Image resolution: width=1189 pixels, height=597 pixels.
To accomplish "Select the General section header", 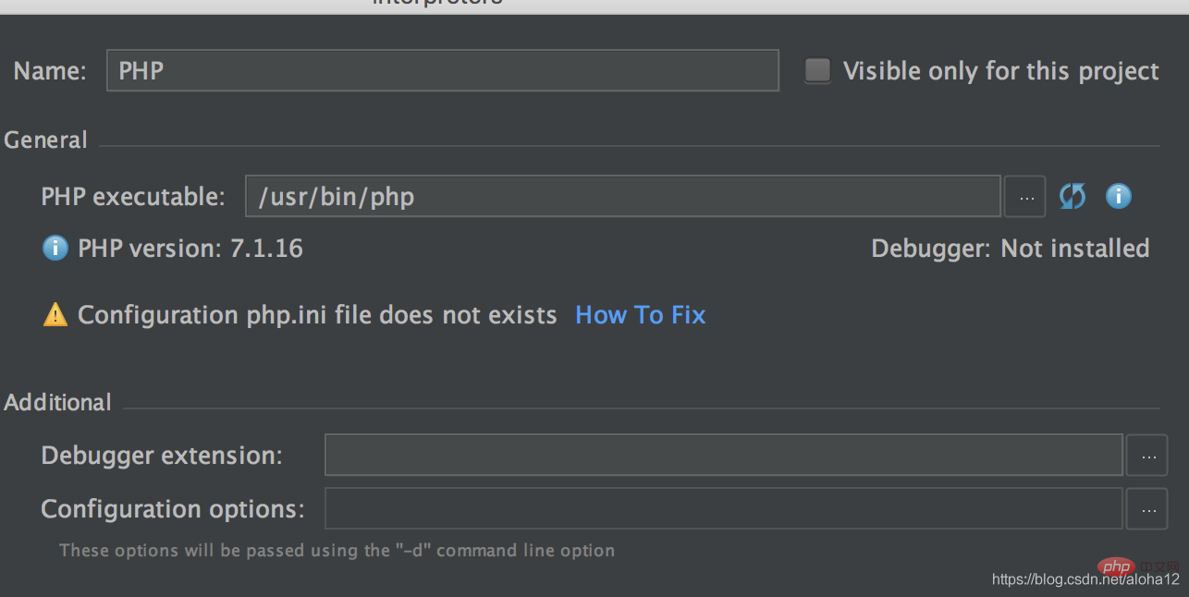I will click(45, 140).
